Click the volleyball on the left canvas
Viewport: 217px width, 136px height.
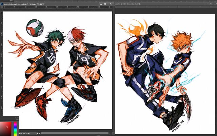click(x=35, y=28)
